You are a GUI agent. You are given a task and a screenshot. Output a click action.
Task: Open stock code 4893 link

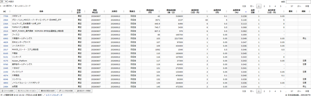(5, 83)
